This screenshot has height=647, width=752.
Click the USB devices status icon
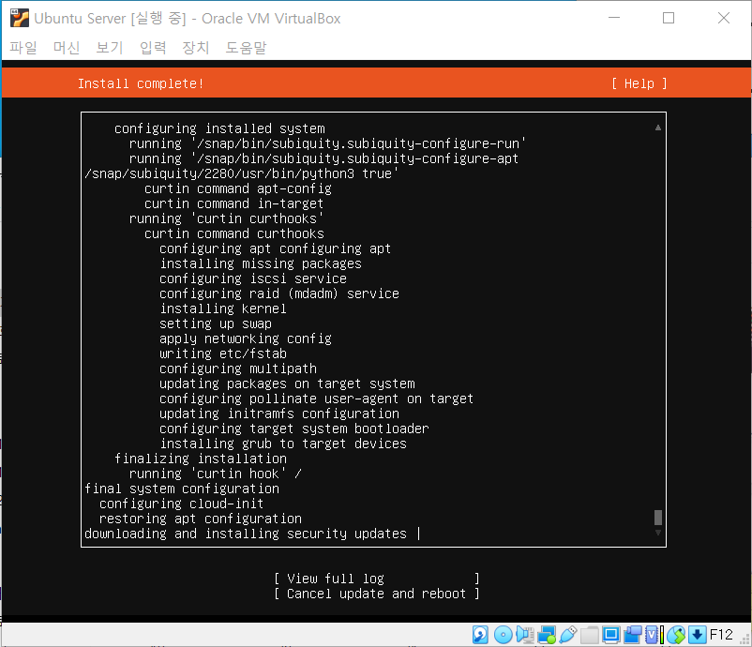pyautogui.click(x=568, y=635)
